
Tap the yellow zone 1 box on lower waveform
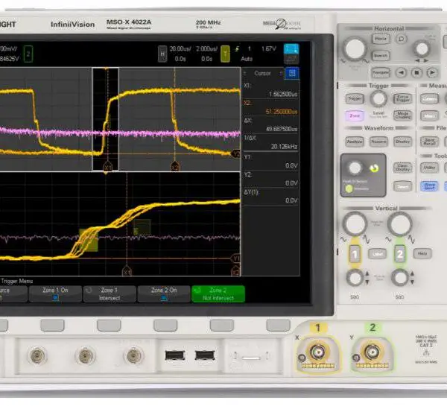(x=89, y=240)
